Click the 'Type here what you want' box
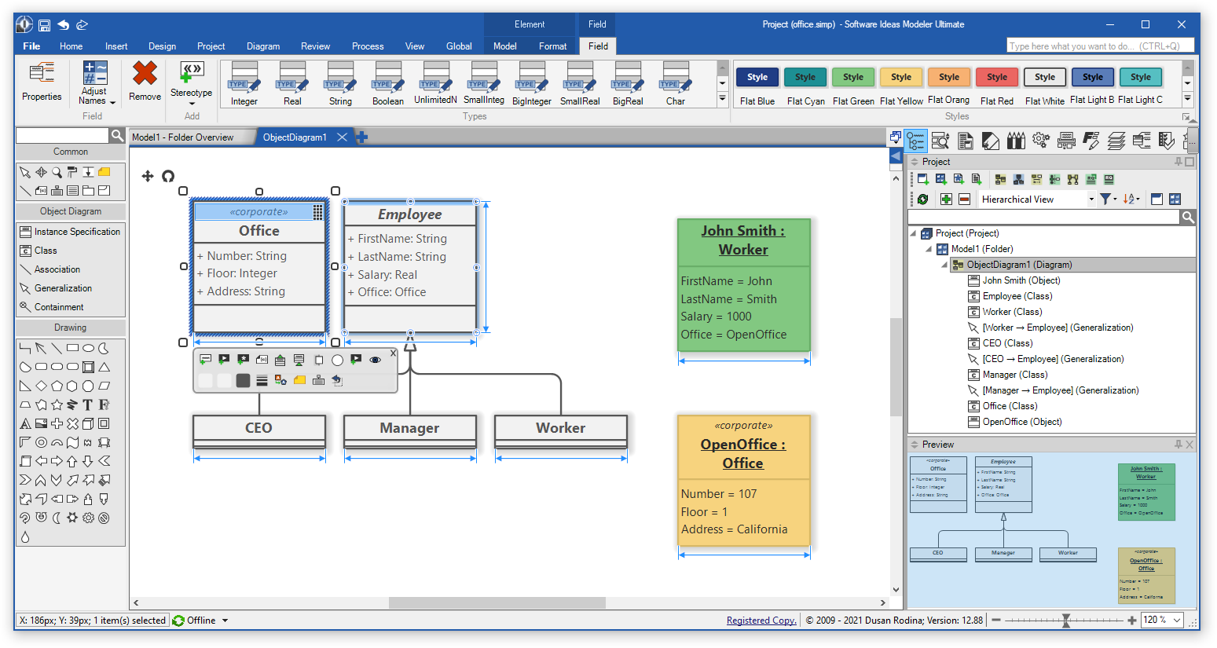Viewport: 1217px width, 648px height. (x=1100, y=46)
